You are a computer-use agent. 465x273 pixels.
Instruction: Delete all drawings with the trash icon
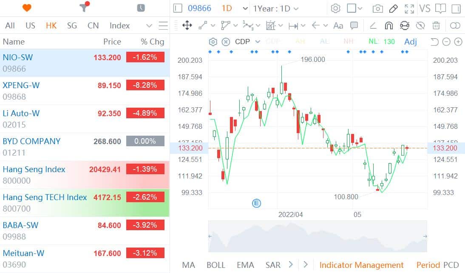coord(436,25)
